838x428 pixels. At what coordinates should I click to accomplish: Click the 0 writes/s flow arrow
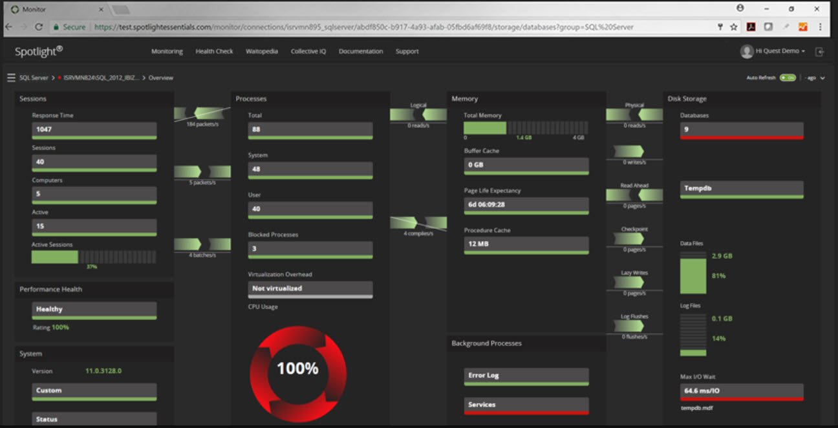click(629, 151)
